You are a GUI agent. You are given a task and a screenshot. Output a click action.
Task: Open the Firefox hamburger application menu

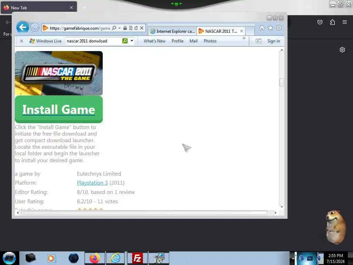[x=345, y=22]
